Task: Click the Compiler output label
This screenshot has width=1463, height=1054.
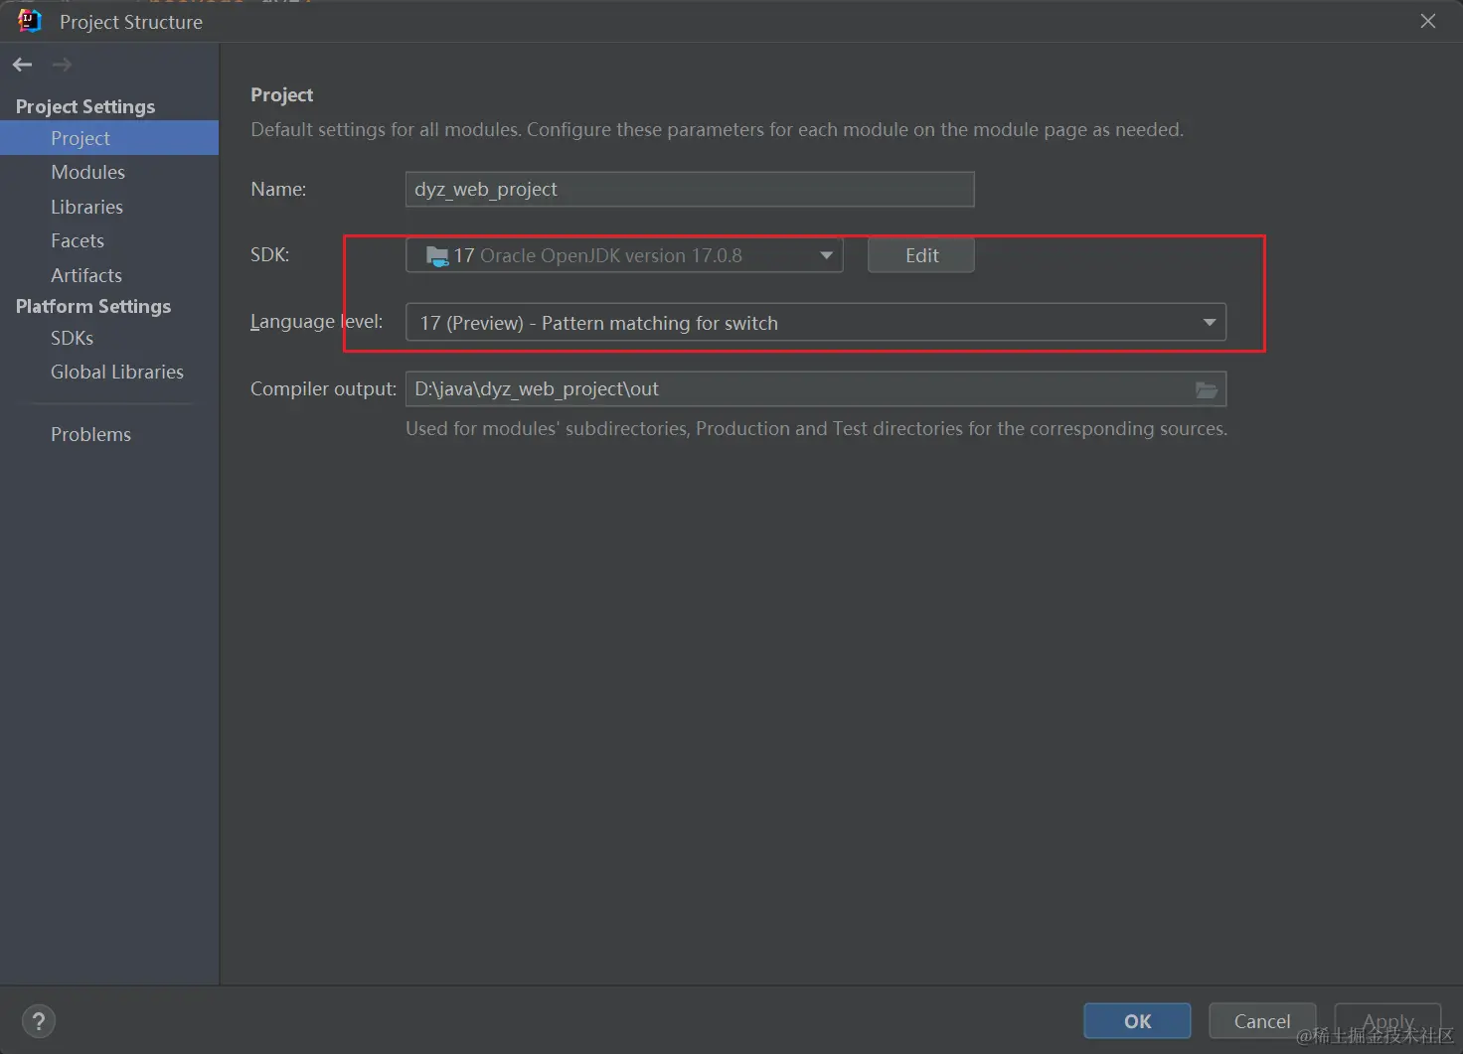Action: [x=323, y=388]
